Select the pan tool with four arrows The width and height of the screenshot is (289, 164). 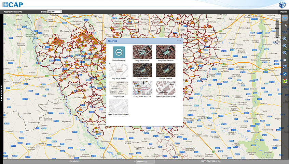[285, 18]
